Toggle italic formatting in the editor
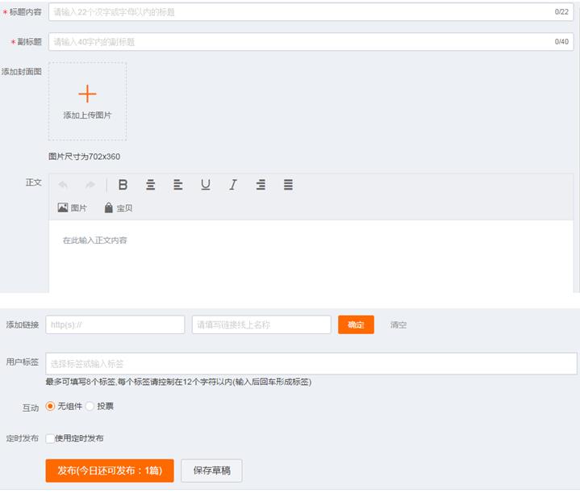Viewport: 580px width, 494px height. [x=233, y=185]
